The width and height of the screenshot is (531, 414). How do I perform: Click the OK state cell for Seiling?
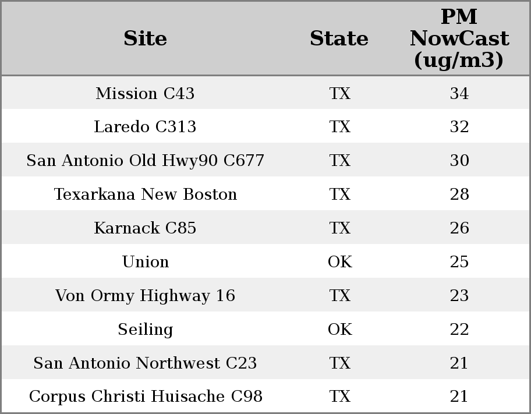click(x=339, y=330)
